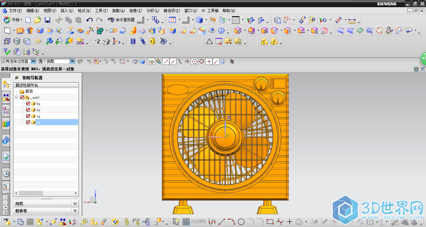
Task: Select the Through Curve Mesh surface icon
Action: 351,31
